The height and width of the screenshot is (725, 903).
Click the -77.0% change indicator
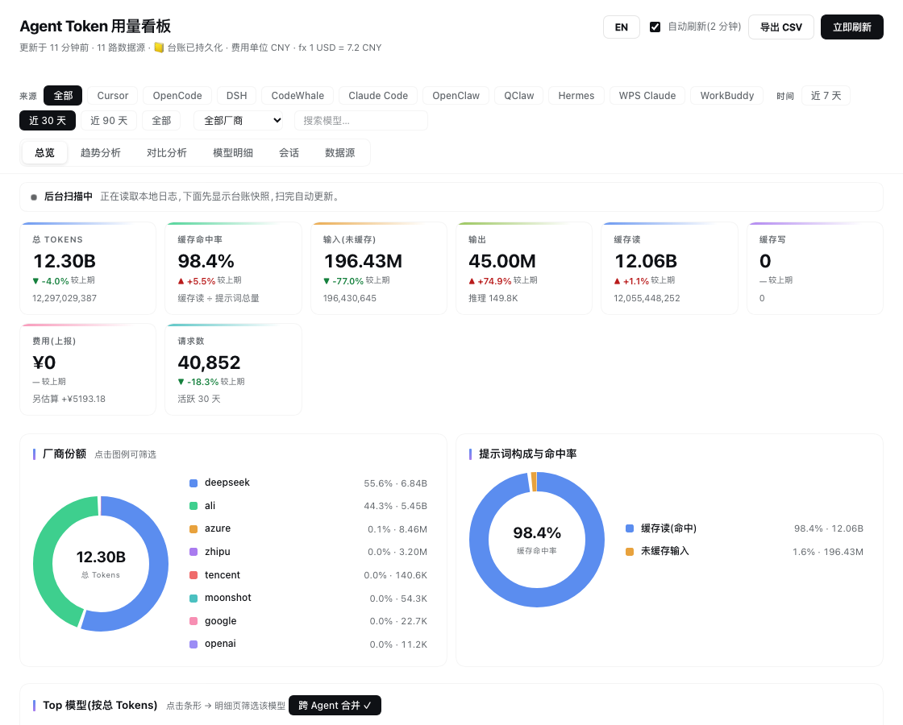pyautogui.click(x=343, y=281)
